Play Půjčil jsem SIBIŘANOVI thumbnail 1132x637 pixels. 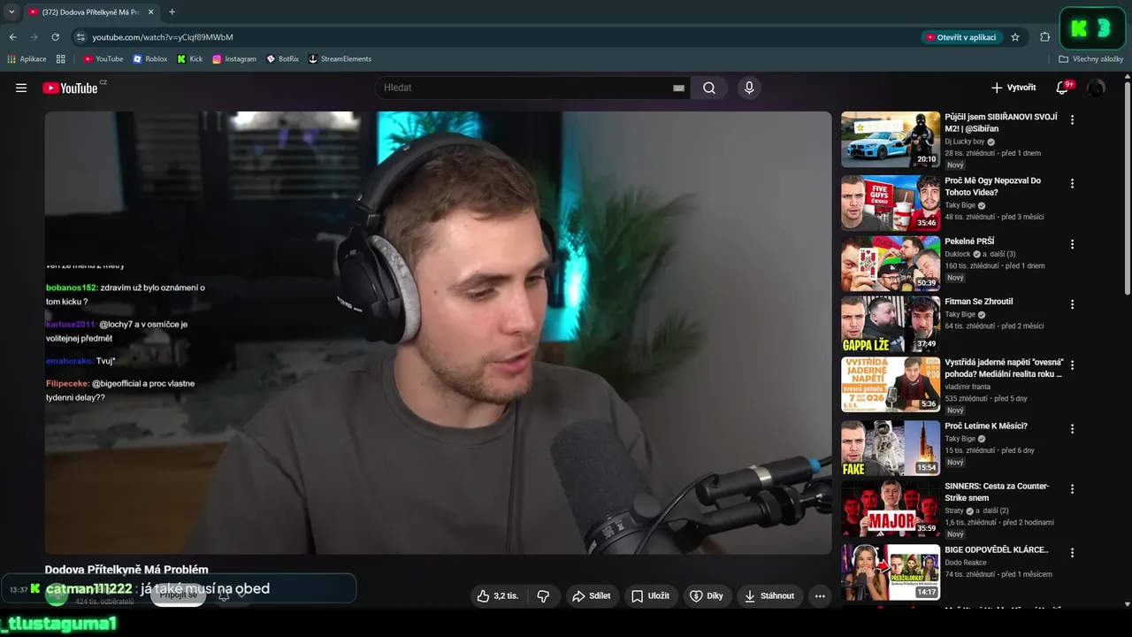(x=891, y=139)
